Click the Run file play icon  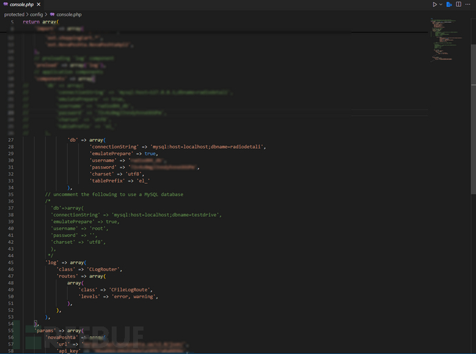click(434, 4)
